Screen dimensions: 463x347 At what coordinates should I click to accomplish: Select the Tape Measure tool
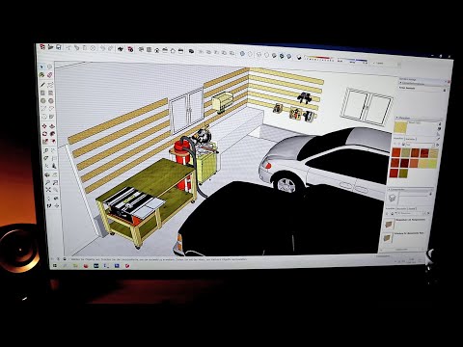(45, 150)
